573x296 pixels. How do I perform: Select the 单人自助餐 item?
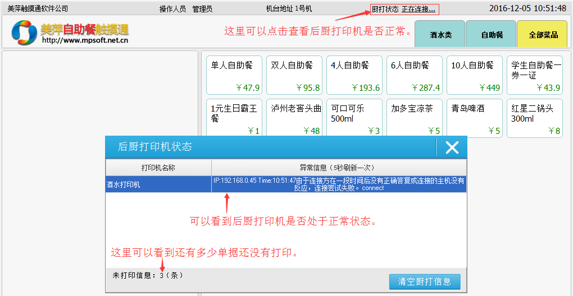click(x=235, y=75)
